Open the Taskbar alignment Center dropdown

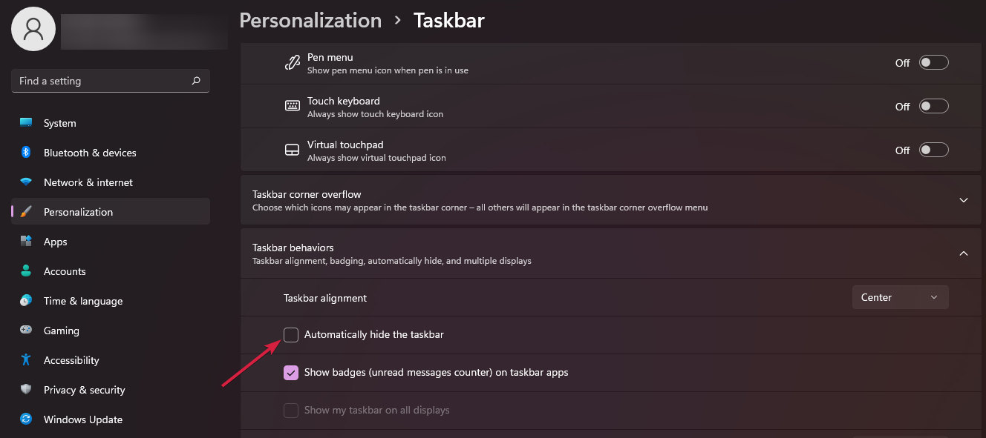pyautogui.click(x=900, y=298)
